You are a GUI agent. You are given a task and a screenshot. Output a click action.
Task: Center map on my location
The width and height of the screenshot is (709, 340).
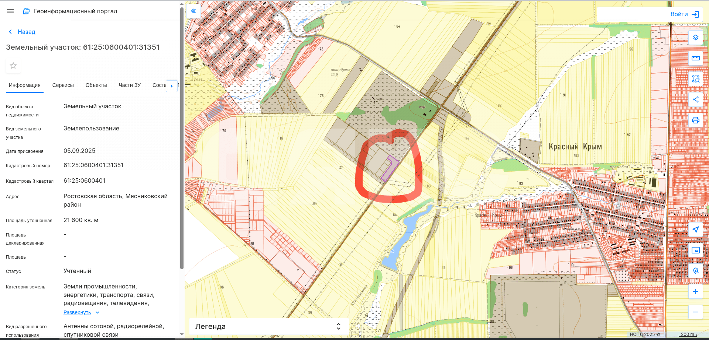(x=695, y=229)
